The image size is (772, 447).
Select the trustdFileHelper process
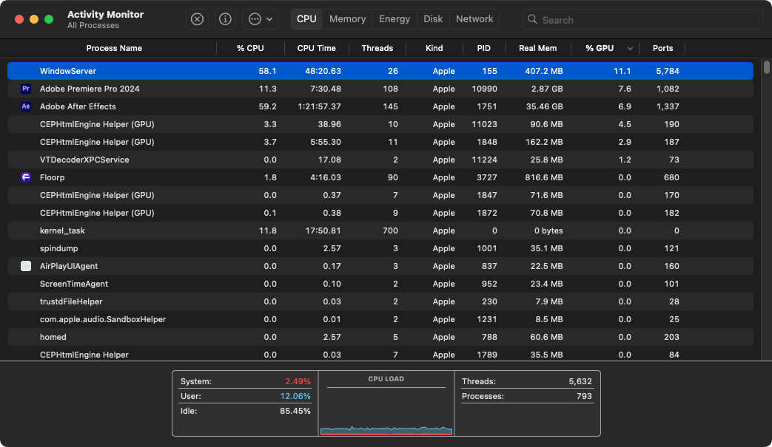[380, 301]
